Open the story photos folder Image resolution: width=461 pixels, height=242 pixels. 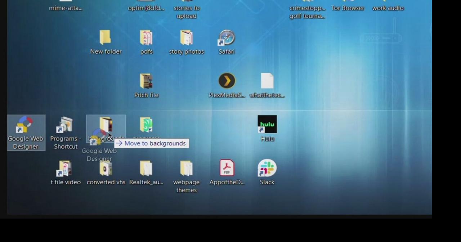coord(186,38)
